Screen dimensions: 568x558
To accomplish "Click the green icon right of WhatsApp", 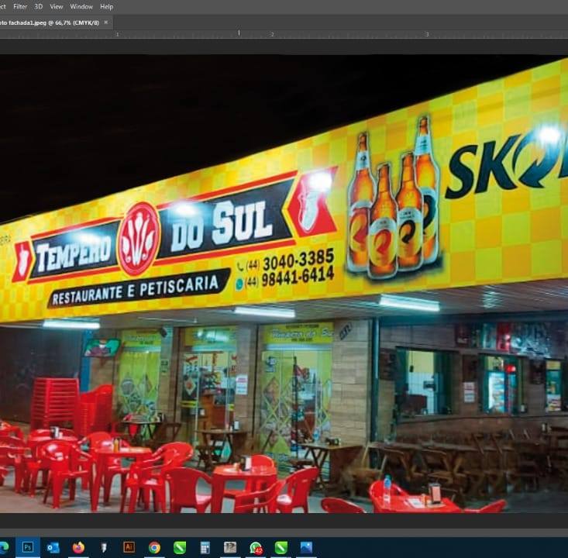I will [x=281, y=547].
